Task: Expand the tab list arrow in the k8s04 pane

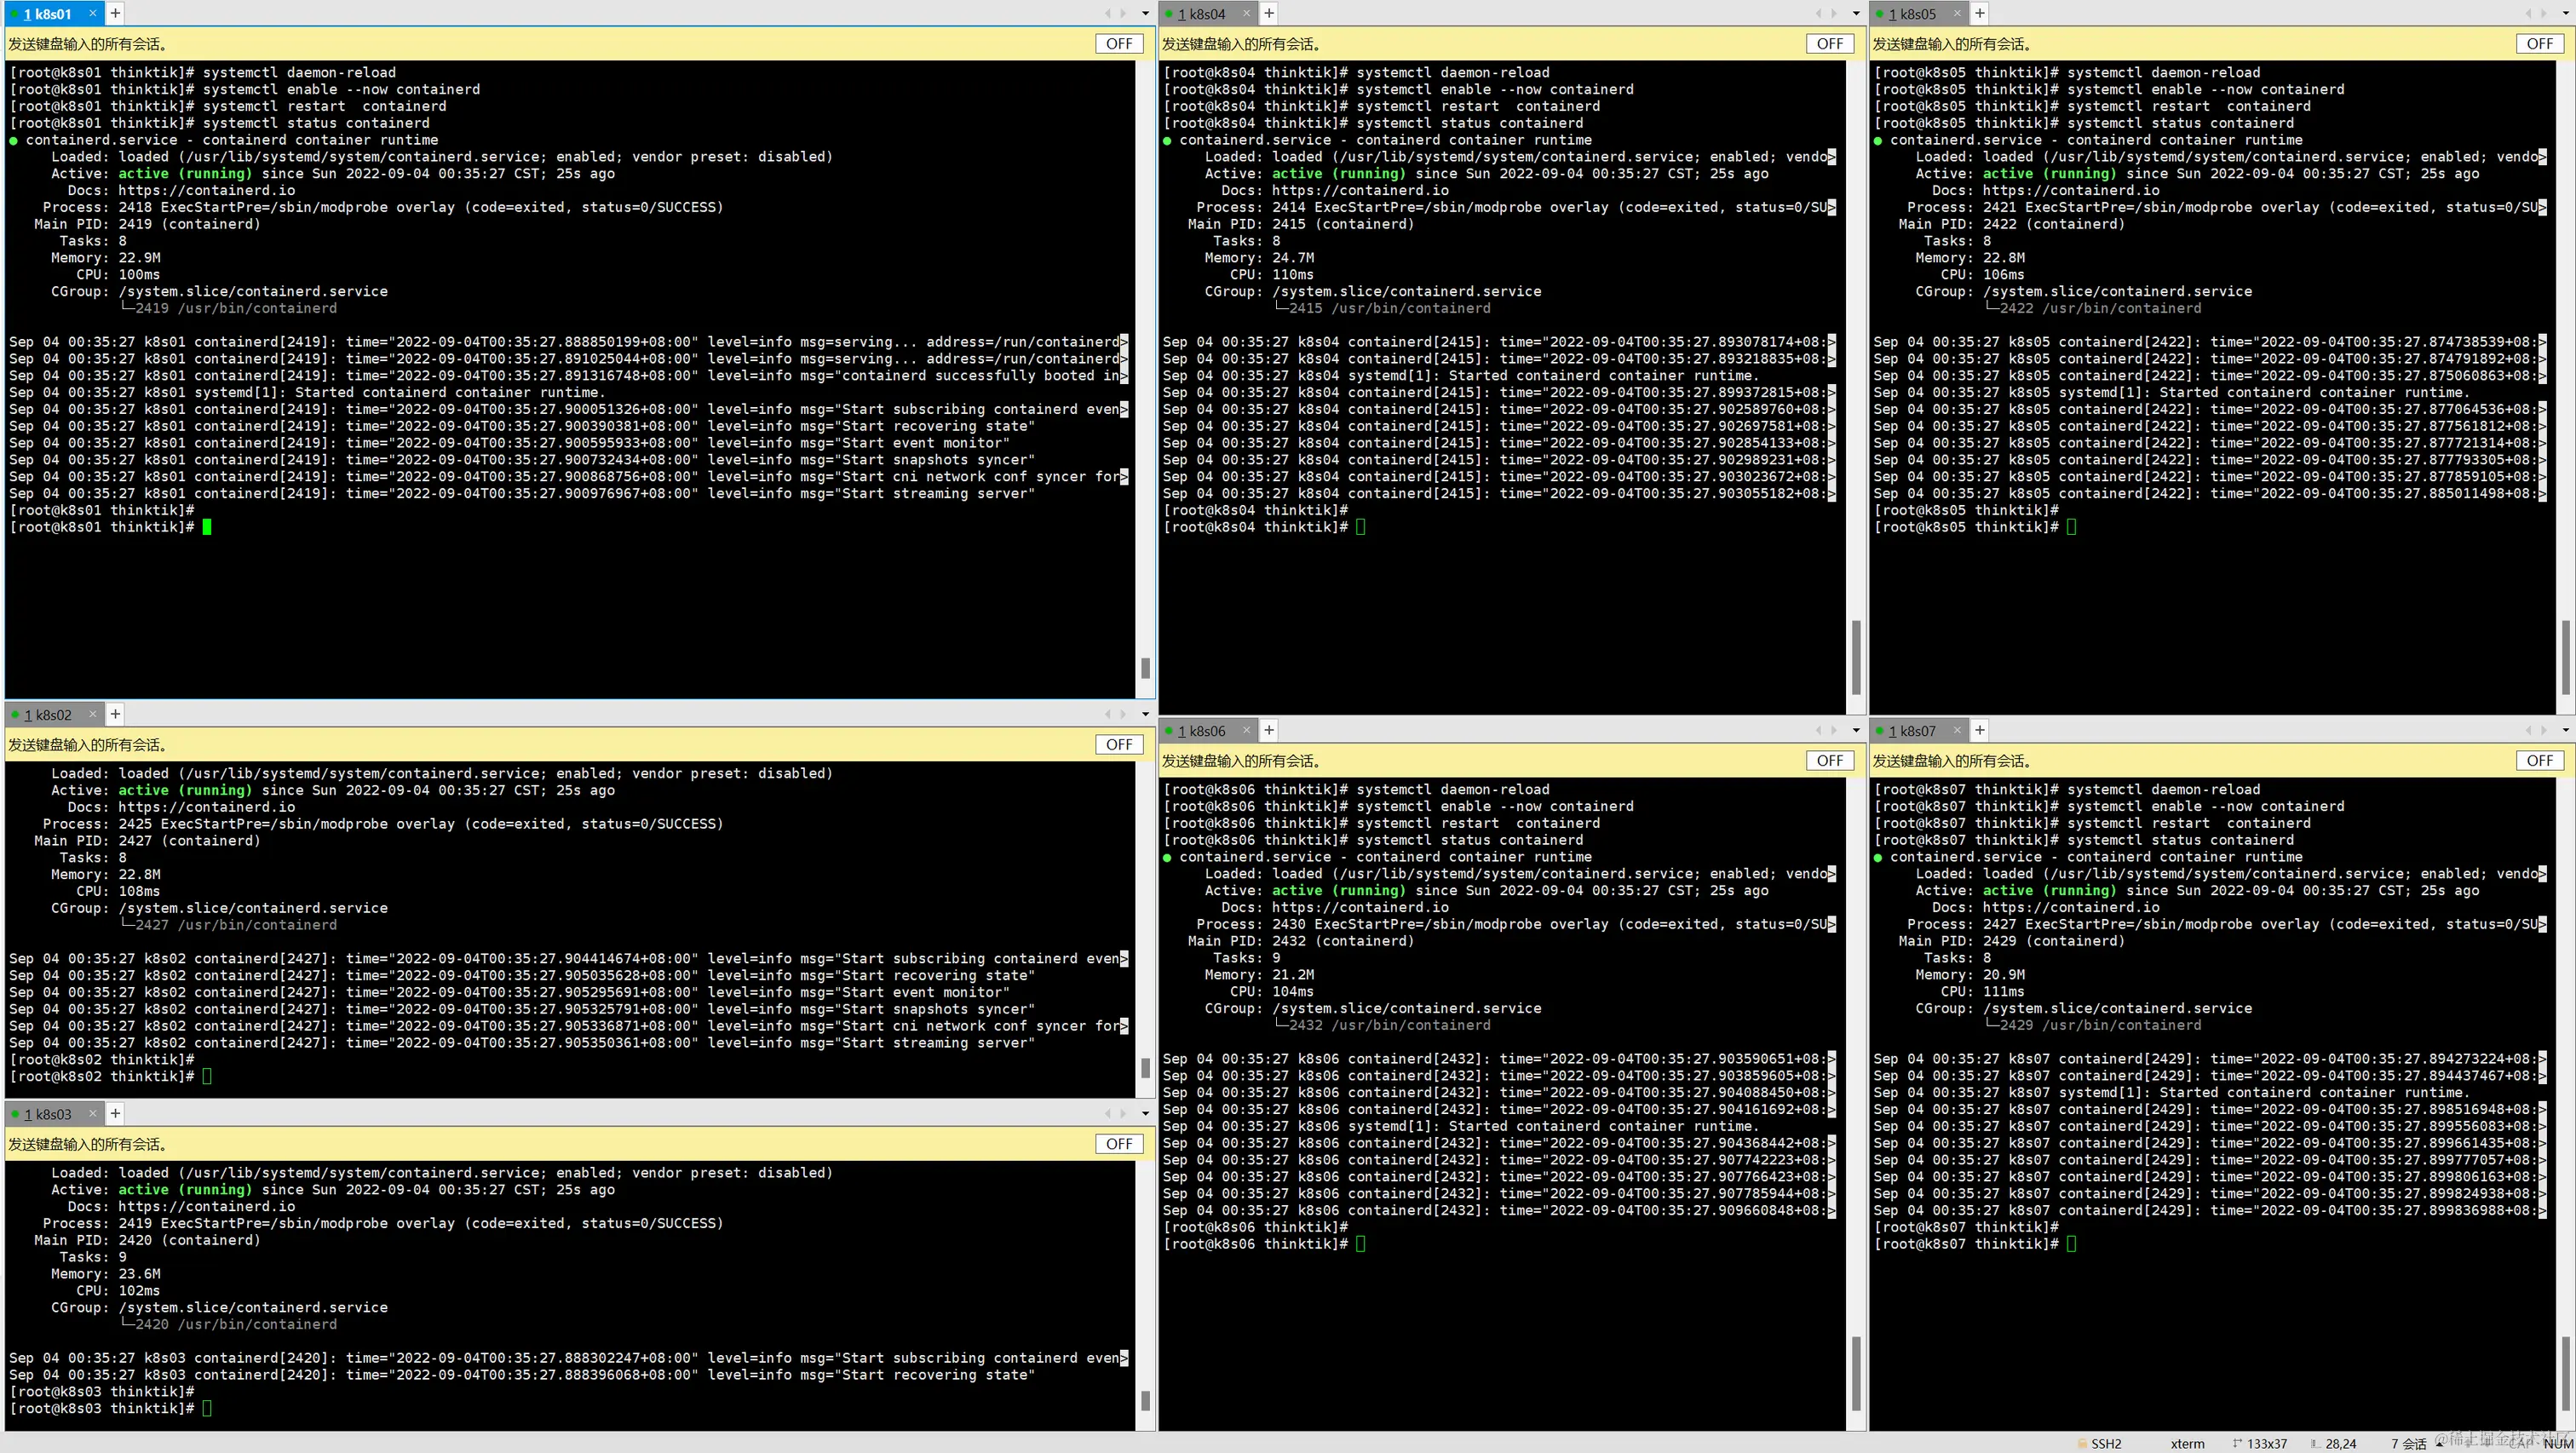Action: pos(1856,14)
